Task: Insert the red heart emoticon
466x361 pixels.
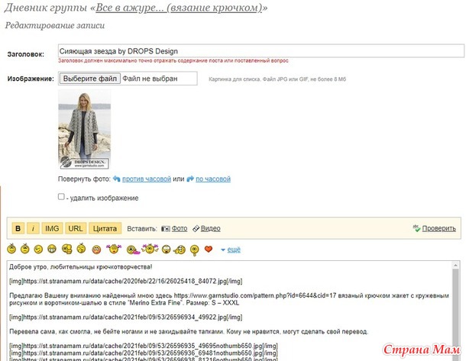Action: tap(209, 249)
